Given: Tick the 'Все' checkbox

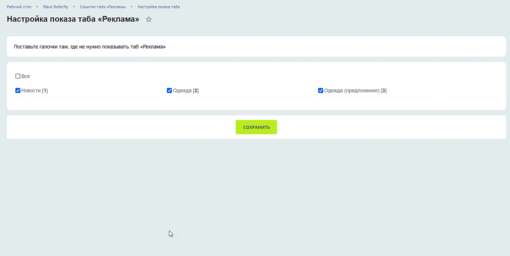Looking at the screenshot, I should click(x=18, y=77).
